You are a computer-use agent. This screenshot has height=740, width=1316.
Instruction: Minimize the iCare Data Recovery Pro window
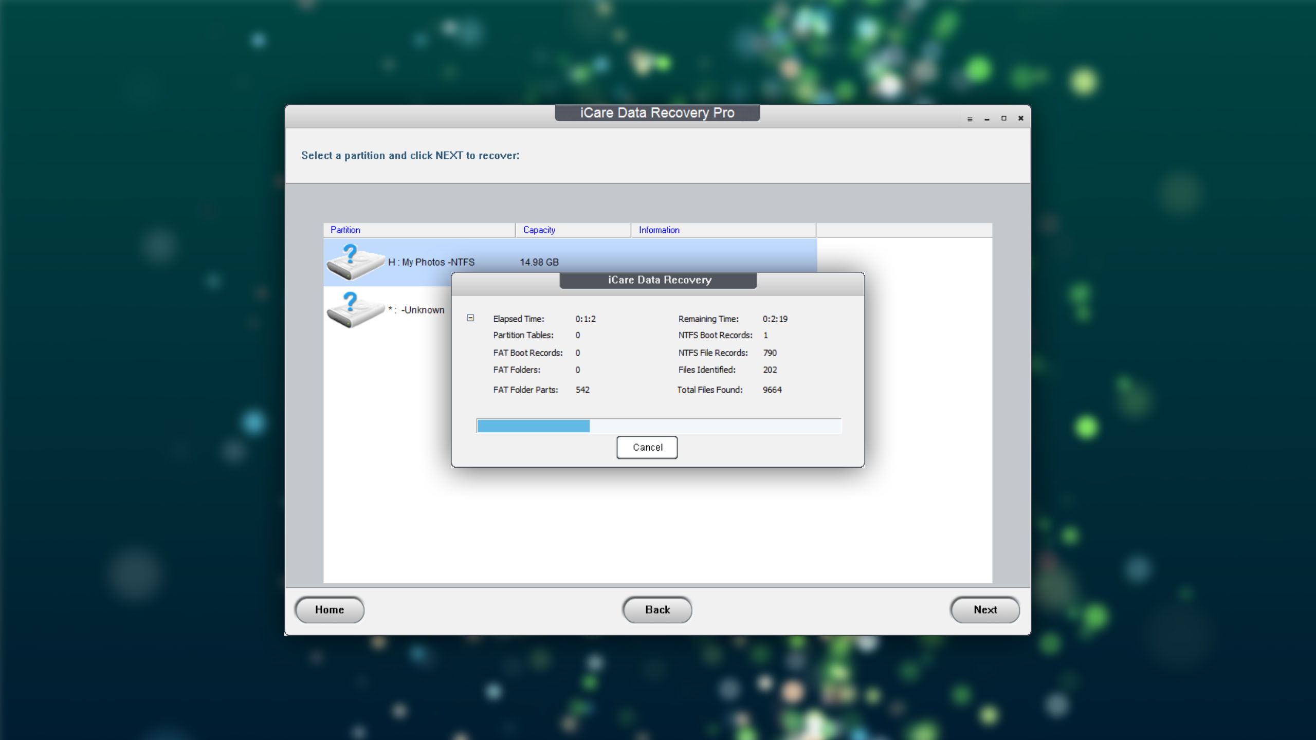click(x=987, y=119)
